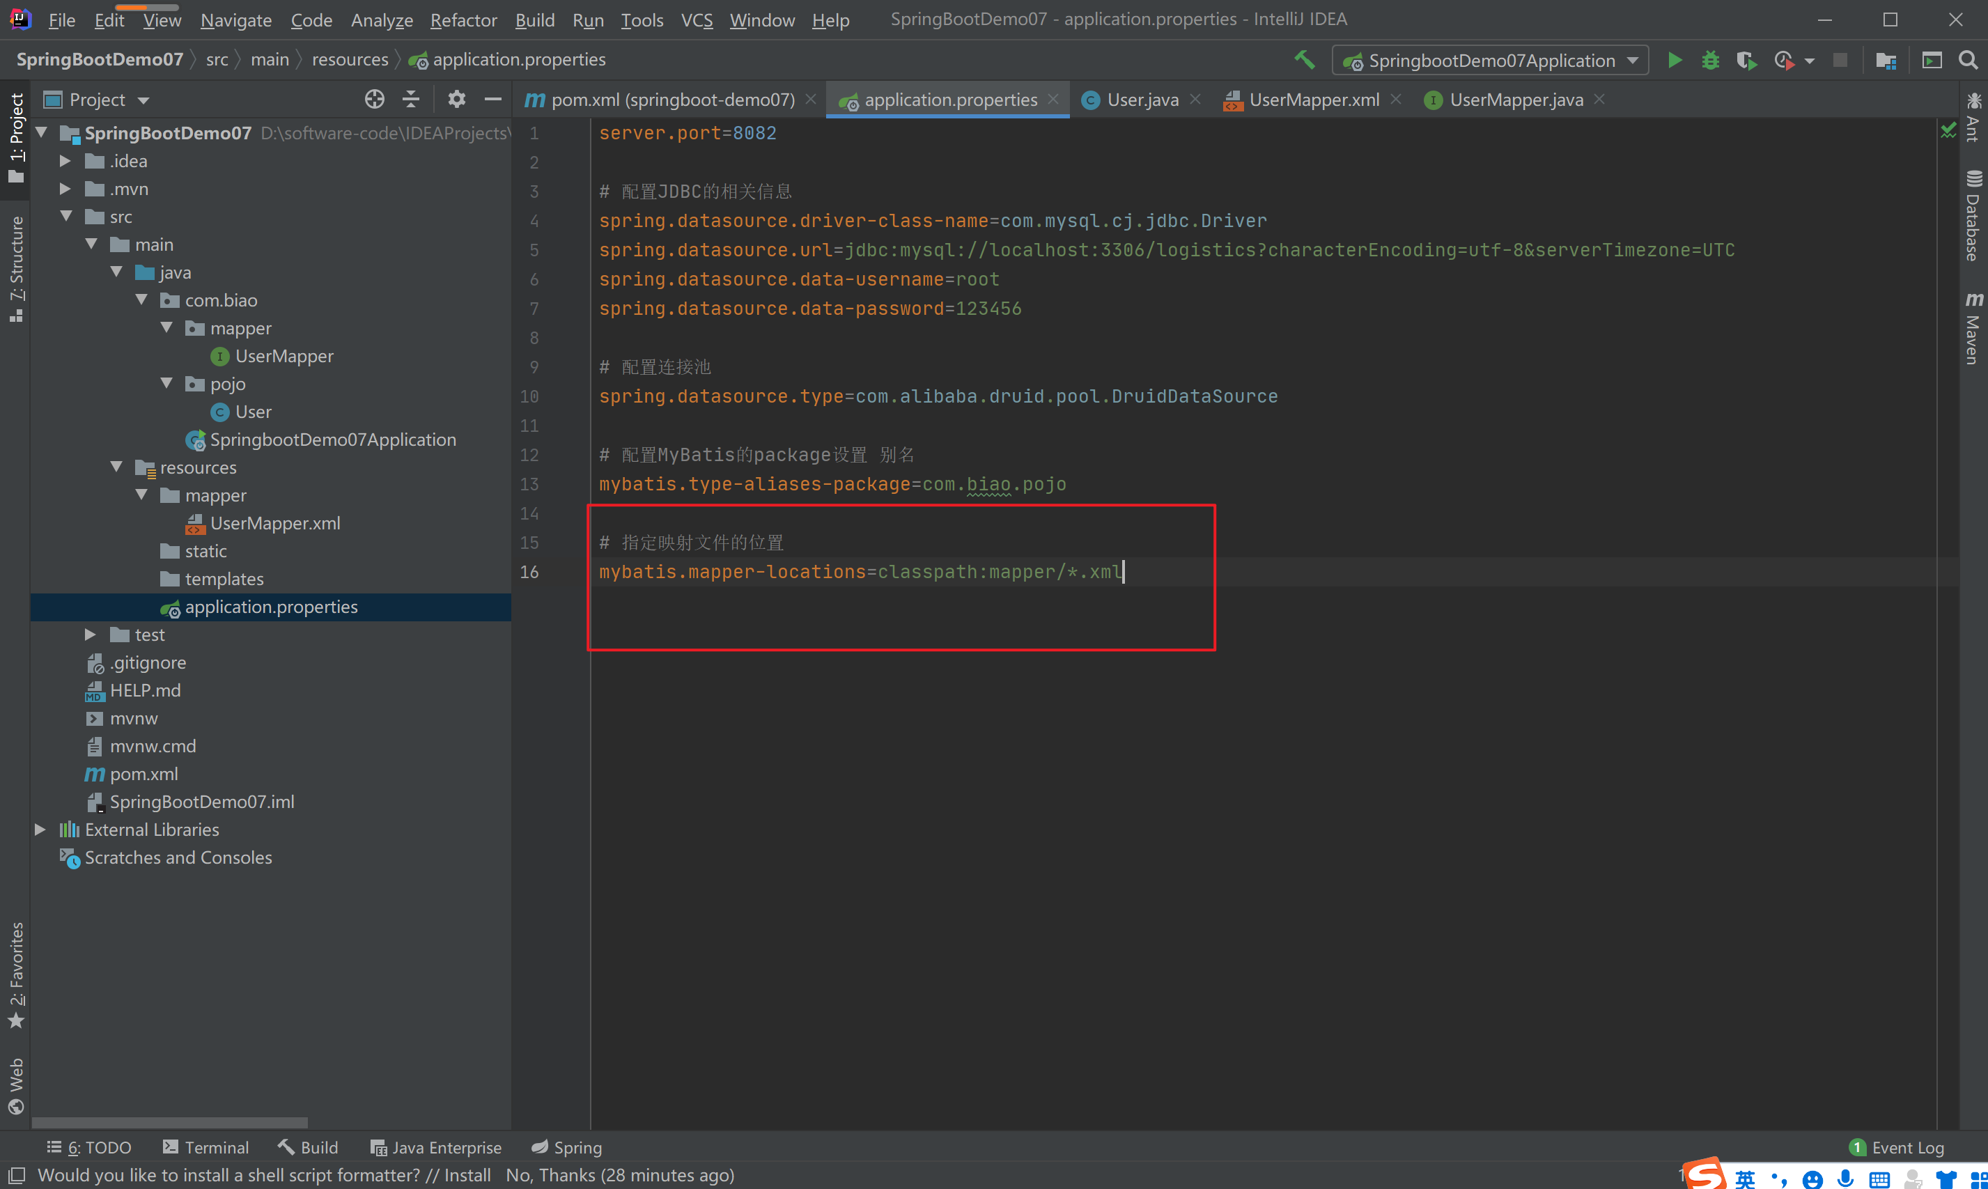Run the application with green play icon
Screen dimensions: 1988x1189
coord(1675,60)
